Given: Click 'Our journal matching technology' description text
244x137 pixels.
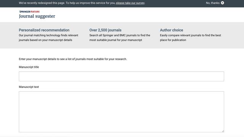Looking at the screenshot, I should click(x=48, y=38).
